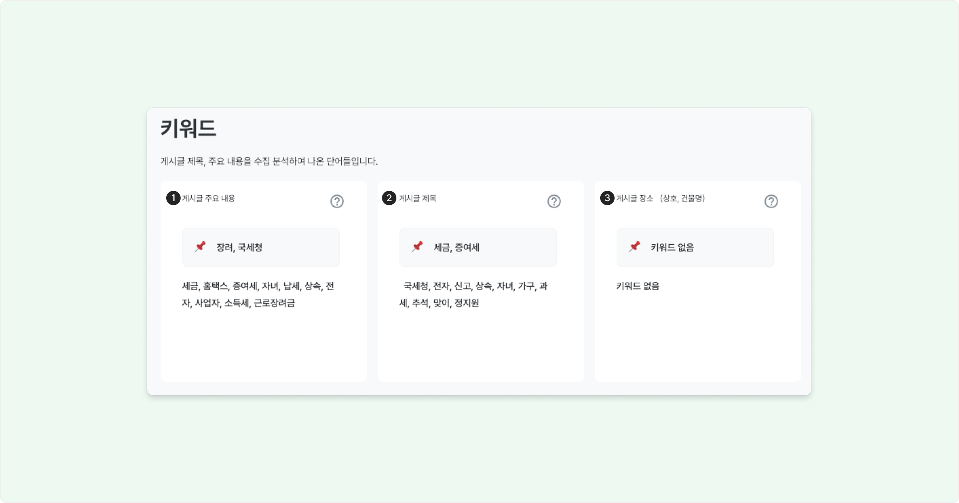Click the 게시글 장소 (상호, 건물명) label
This screenshot has height=503, width=959.
[661, 198]
